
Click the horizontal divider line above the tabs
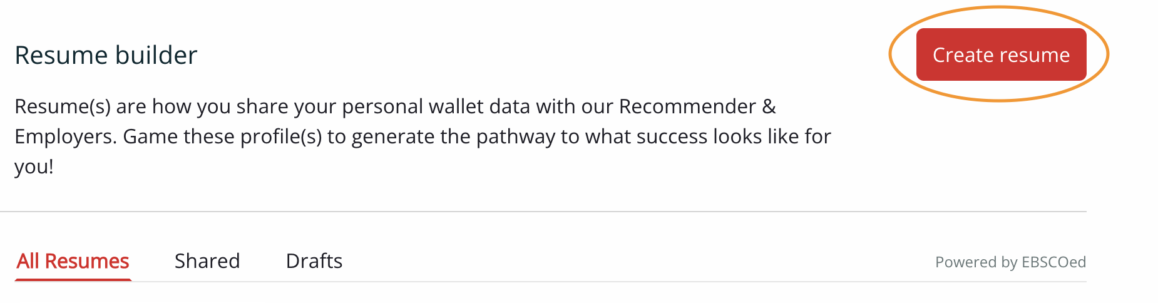click(543, 212)
